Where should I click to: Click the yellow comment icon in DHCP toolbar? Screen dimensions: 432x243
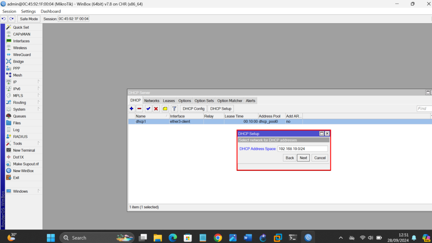click(165, 109)
